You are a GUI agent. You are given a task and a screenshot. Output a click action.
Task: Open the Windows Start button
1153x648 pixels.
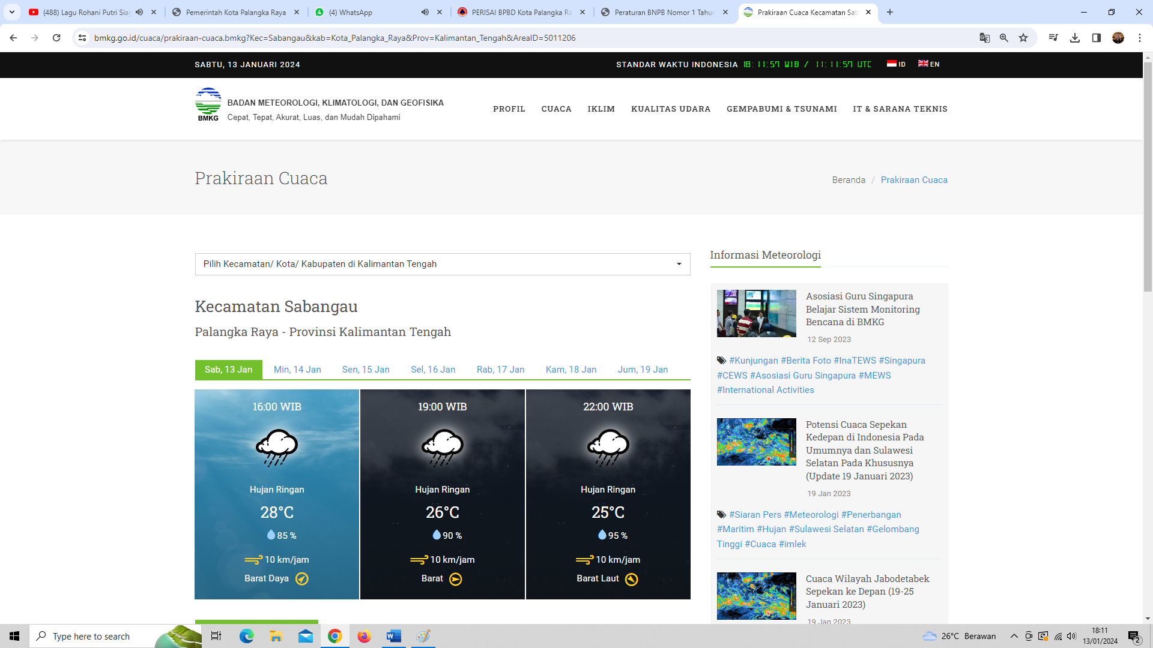[14, 636]
